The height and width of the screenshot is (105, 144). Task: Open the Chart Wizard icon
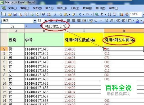click(x=121, y=14)
